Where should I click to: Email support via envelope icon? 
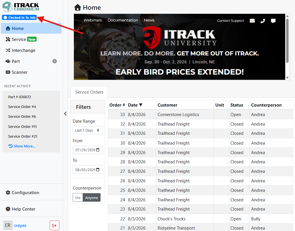252,20
